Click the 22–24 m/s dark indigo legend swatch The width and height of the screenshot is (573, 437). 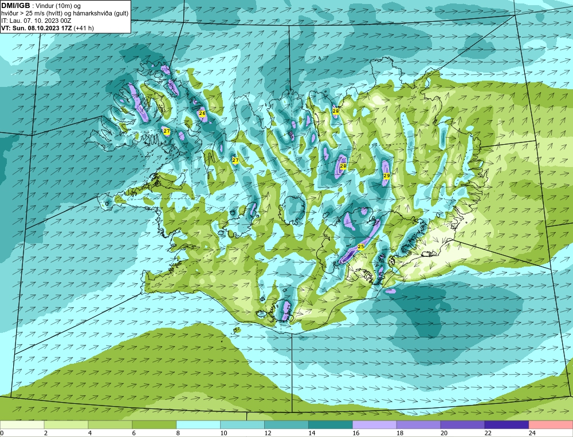coord(507,425)
